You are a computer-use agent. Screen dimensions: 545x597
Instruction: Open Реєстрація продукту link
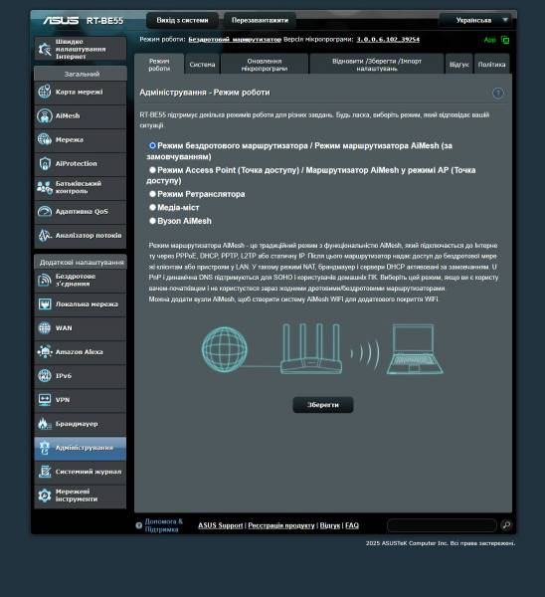coord(281,525)
